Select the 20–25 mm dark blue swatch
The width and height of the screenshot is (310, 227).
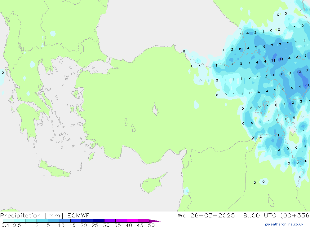[x=87, y=221]
